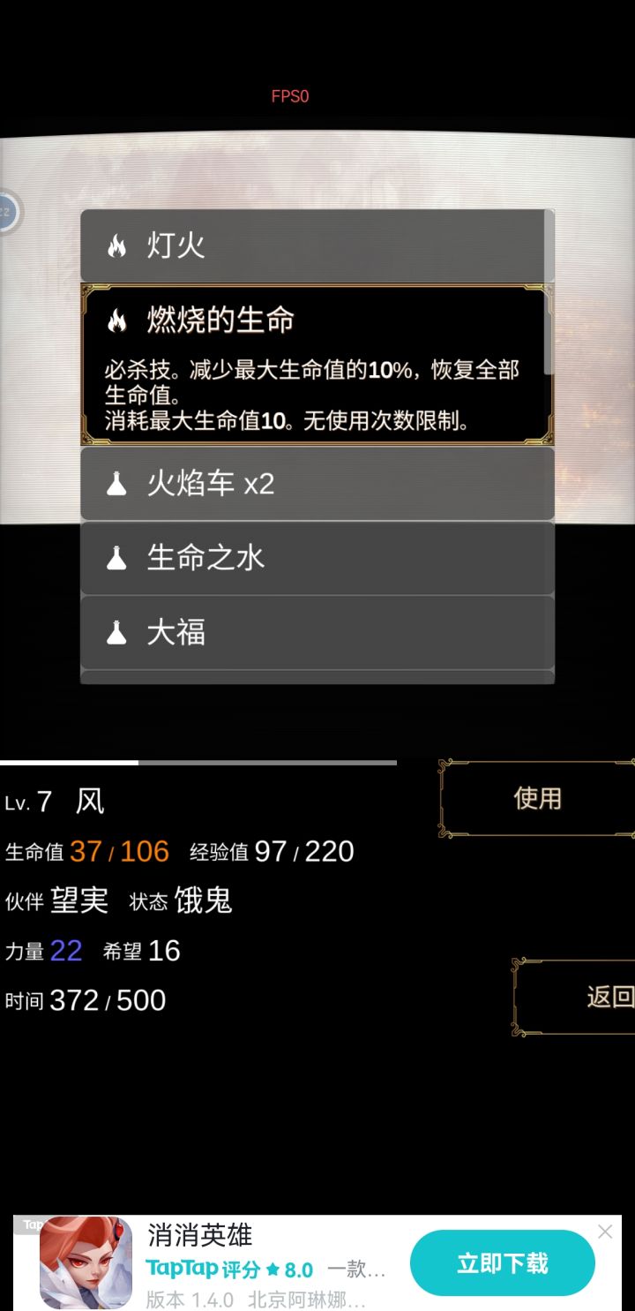Click the potion flask icon beside 火焰车

coord(116,484)
